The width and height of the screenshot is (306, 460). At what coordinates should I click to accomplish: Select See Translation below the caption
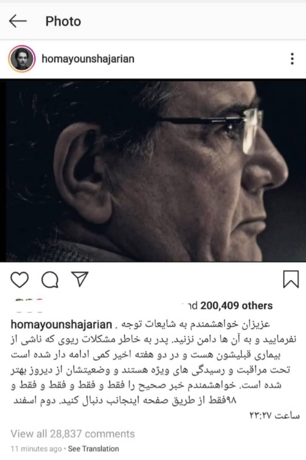click(x=93, y=449)
